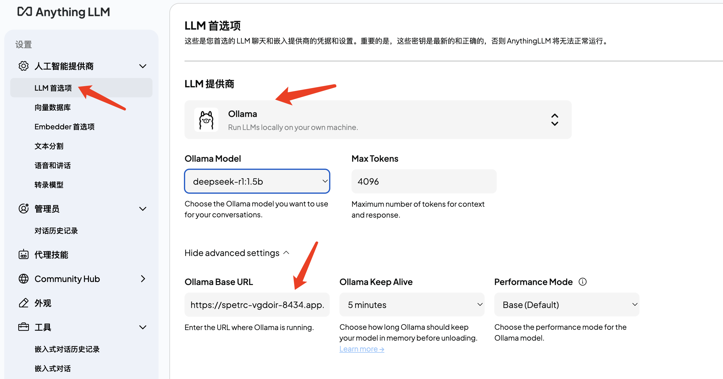Collapse the 工具 section chevron
This screenshot has height=379, width=723.
point(143,327)
